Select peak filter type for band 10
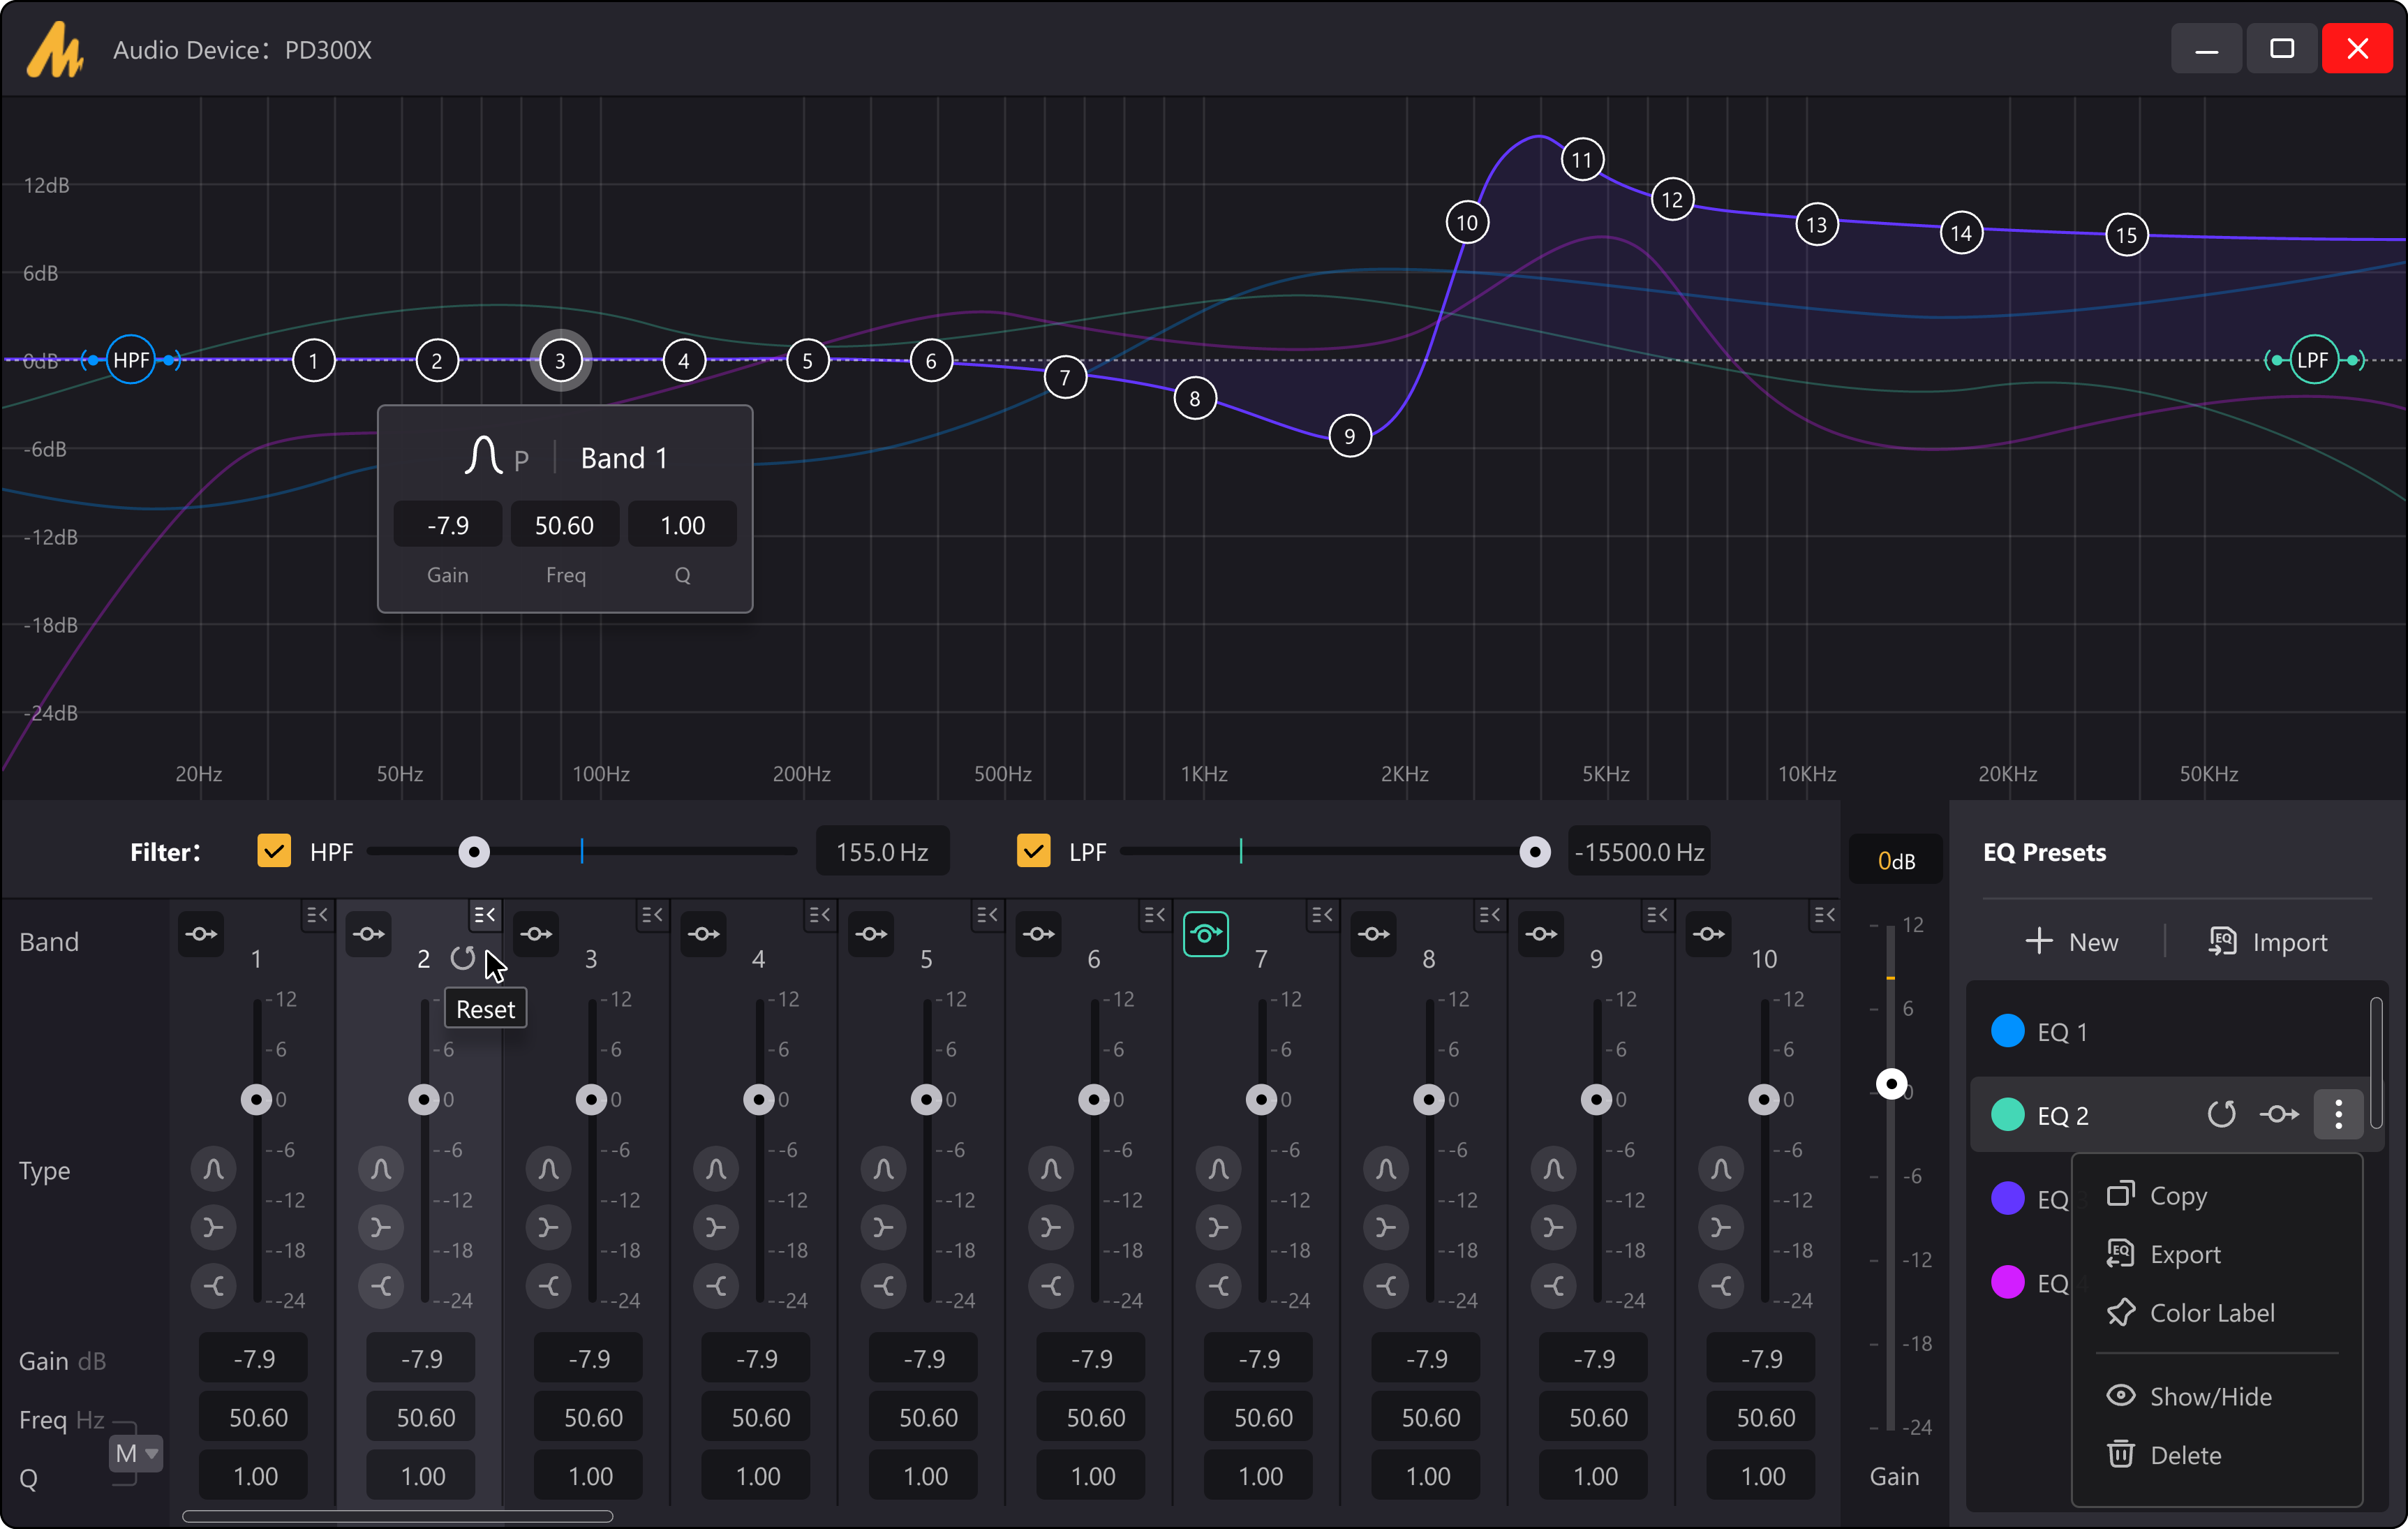 (x=1721, y=1168)
